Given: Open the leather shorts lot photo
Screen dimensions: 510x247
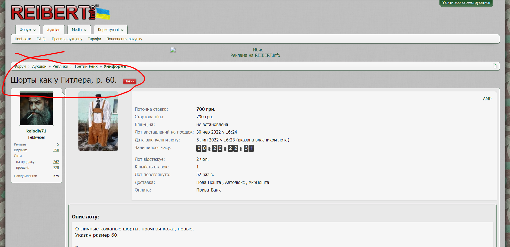Looking at the screenshot, I should (x=98, y=121).
